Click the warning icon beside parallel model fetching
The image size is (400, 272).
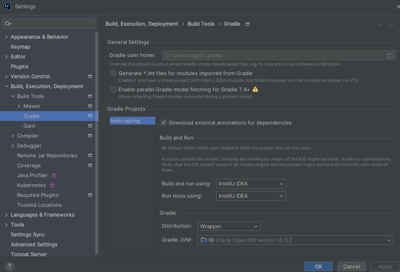click(255, 89)
